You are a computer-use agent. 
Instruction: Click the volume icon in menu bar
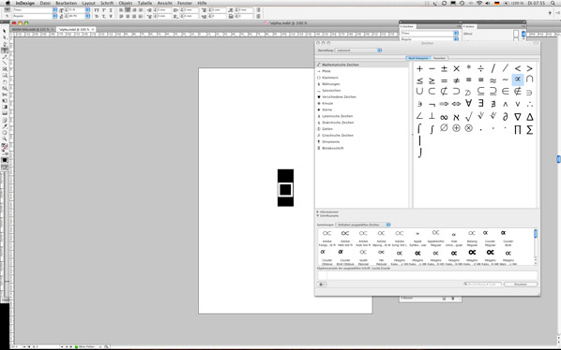(x=488, y=3)
